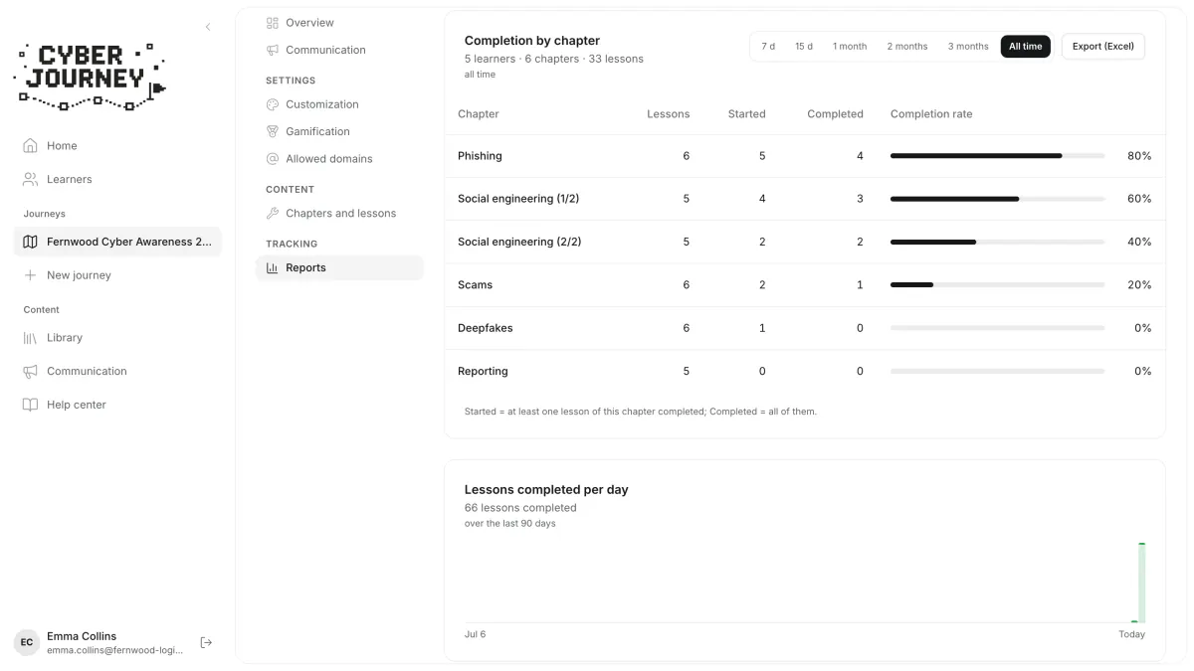The height and width of the screenshot is (671, 1194).
Task: Open the Overview settings page
Action: (x=339, y=23)
